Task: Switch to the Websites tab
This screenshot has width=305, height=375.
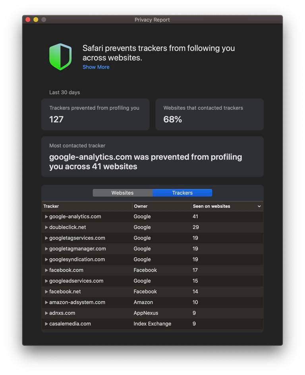Action: click(x=122, y=193)
